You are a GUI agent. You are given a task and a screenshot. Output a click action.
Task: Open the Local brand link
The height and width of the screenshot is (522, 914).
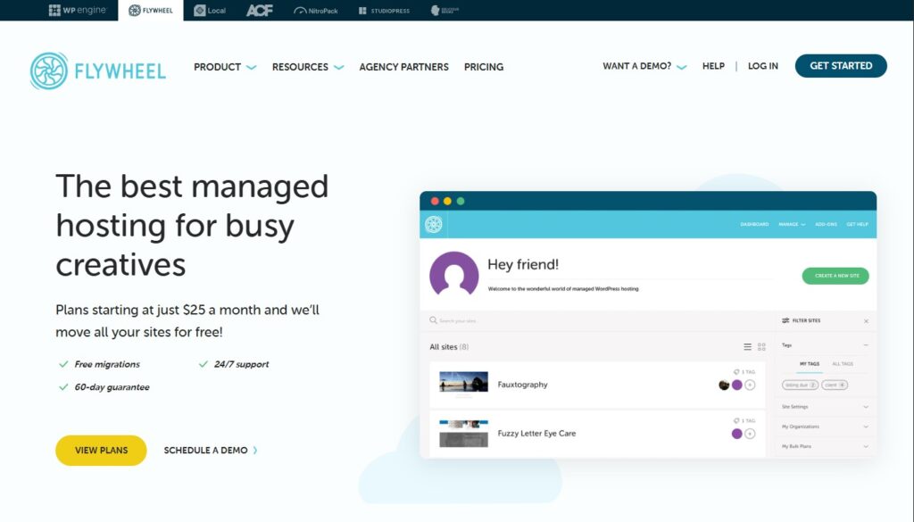[210, 11]
